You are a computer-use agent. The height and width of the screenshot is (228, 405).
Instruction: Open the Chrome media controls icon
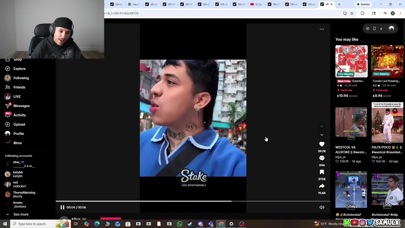385,13
